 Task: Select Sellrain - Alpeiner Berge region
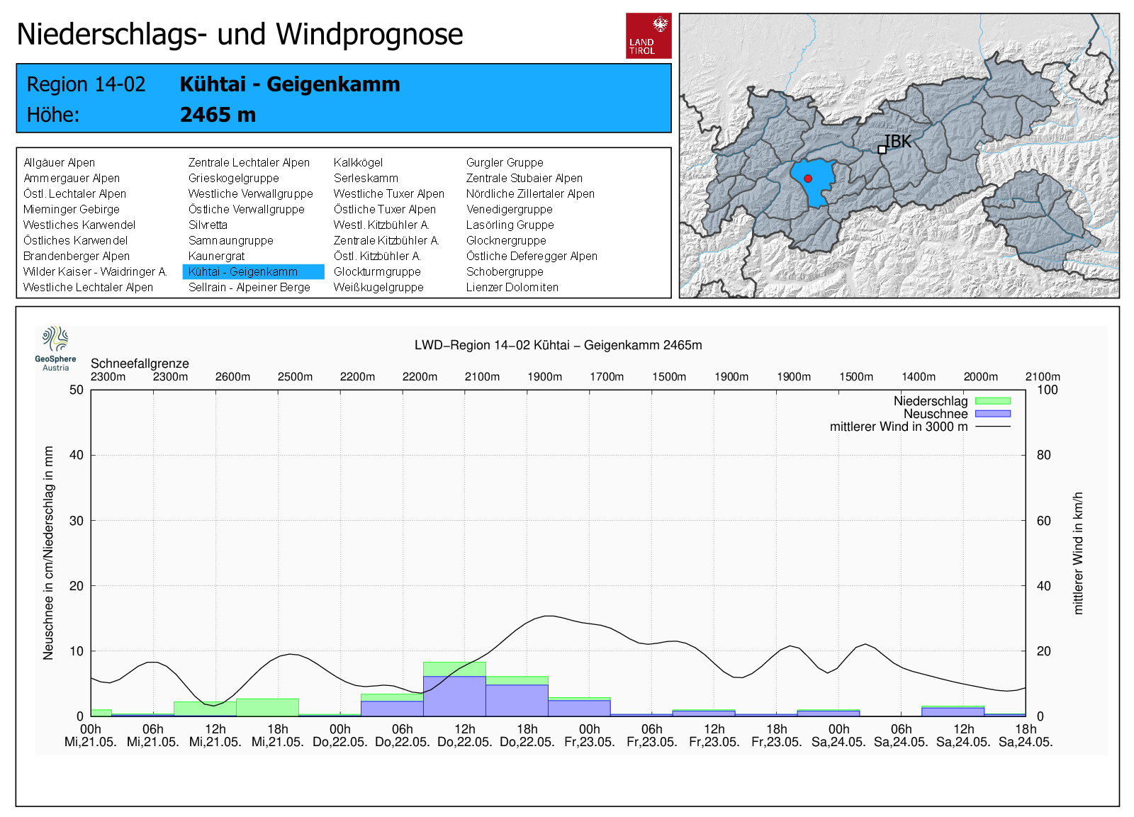point(249,287)
